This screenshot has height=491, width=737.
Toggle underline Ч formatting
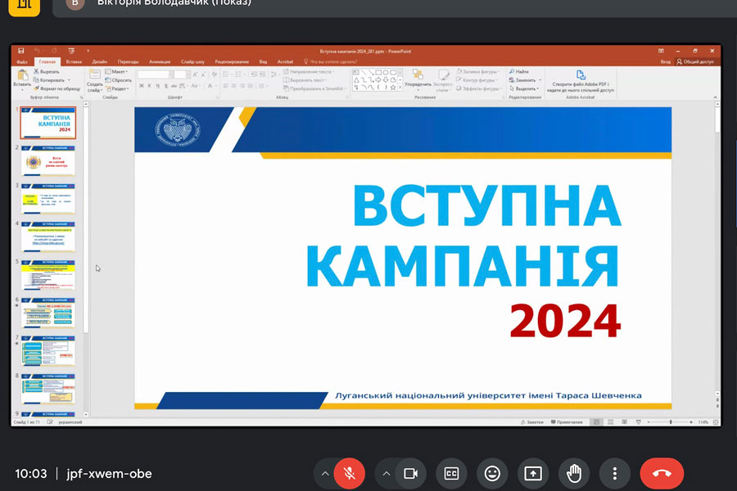click(157, 86)
